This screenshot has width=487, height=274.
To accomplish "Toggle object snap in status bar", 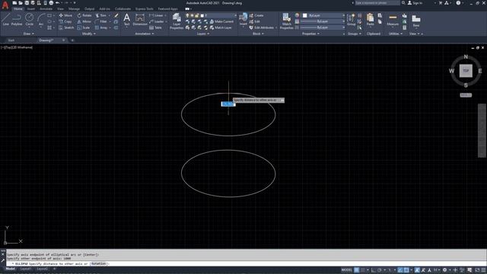I will pos(406,270).
